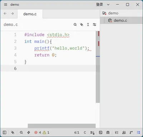143x137 pixels.
Task: Open the editor controls sliders icon
Action: coord(94,24)
